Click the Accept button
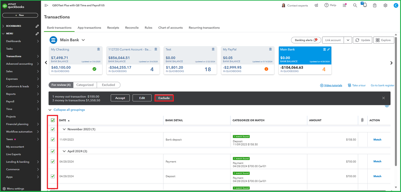401x192 pixels. 120,98
